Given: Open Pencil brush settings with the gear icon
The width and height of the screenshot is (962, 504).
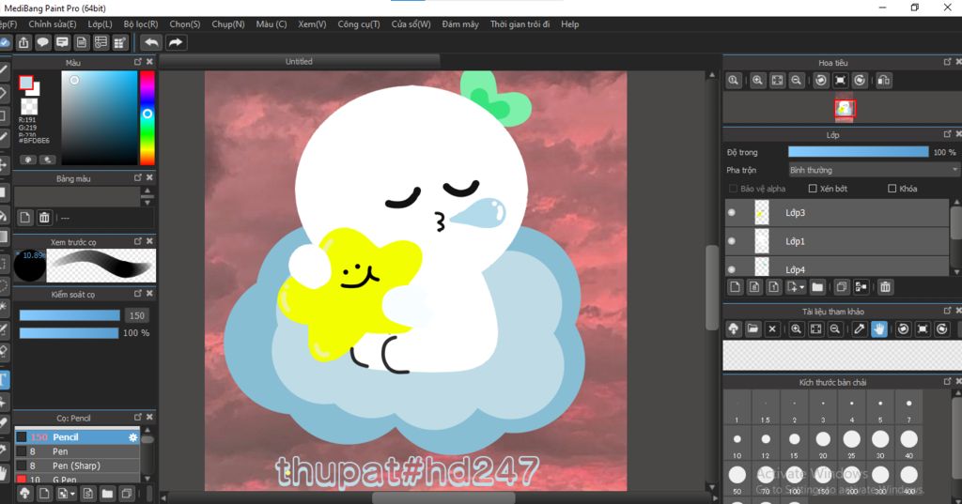Looking at the screenshot, I should pos(132,437).
